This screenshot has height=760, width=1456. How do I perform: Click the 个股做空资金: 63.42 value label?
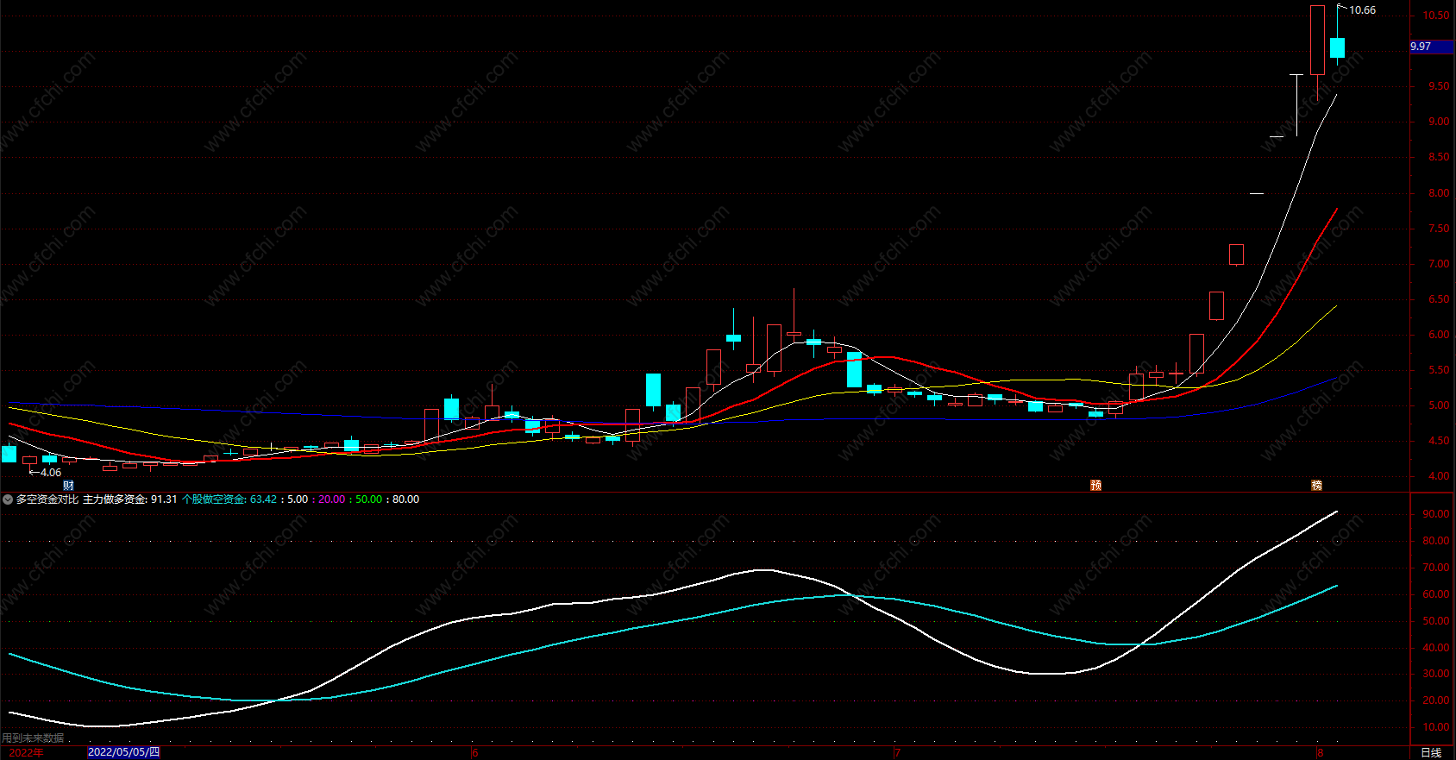tap(229, 499)
